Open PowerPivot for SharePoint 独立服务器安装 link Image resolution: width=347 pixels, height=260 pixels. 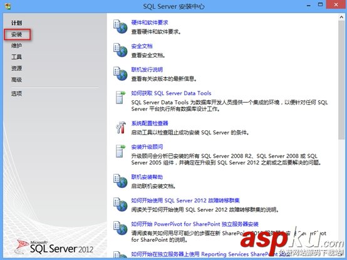pyautogui.click(x=195, y=224)
